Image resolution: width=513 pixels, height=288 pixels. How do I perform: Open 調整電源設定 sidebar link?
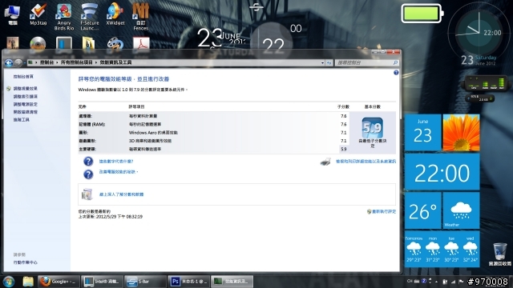pyautogui.click(x=25, y=104)
